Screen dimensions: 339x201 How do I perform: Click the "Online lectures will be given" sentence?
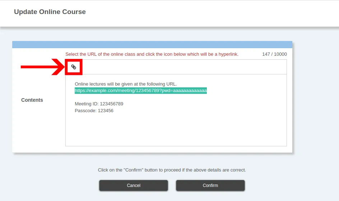pyautogui.click(x=126, y=84)
